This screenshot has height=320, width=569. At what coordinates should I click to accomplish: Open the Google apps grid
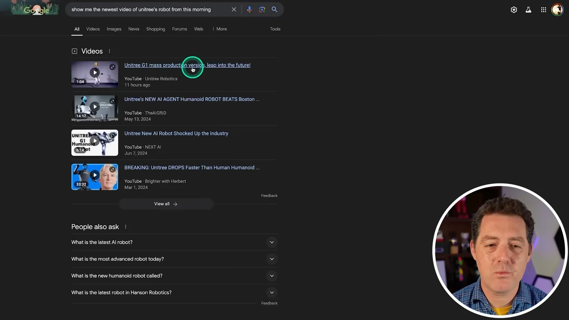click(x=543, y=10)
